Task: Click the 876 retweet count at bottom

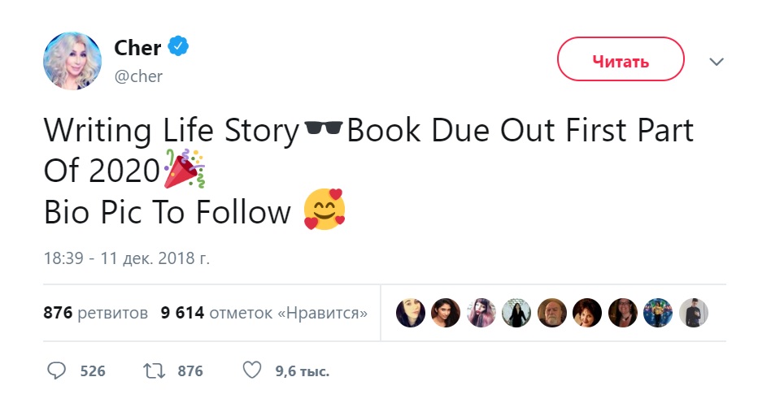Action: (x=189, y=371)
